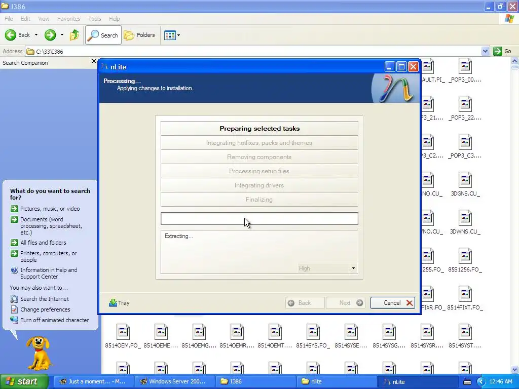This screenshot has width=519, height=389.
Task: Click the disabled Back button in nLite
Action: click(305, 303)
